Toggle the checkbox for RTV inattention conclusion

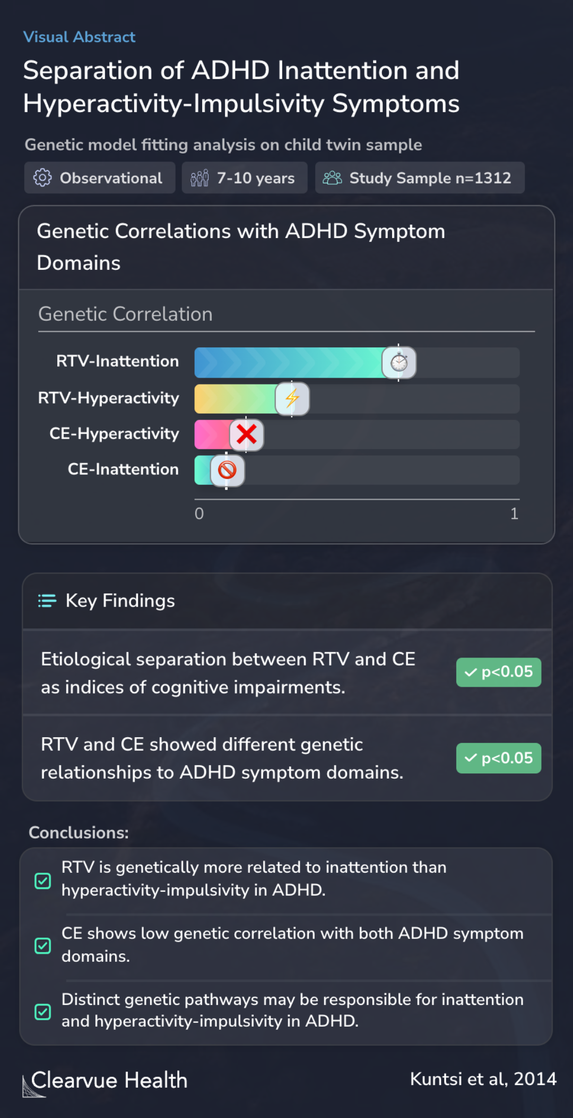tap(43, 881)
